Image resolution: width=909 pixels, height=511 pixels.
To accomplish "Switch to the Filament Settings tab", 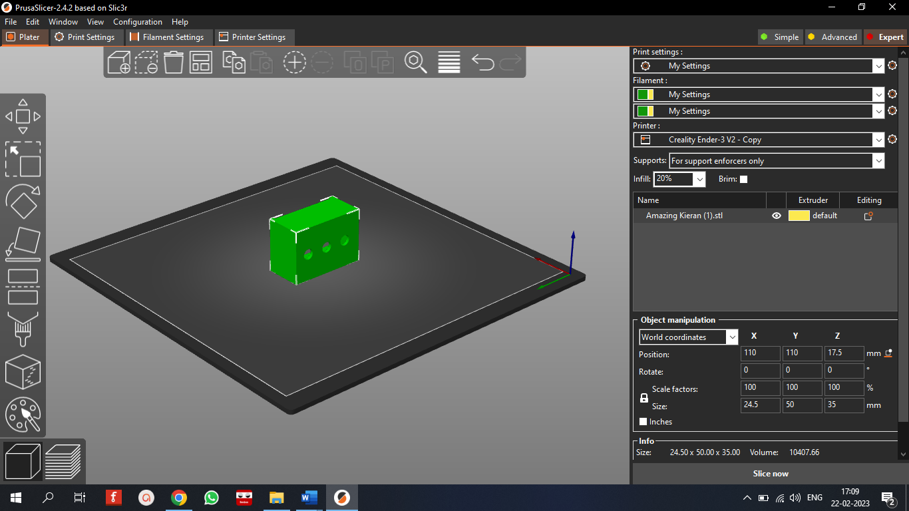I will coord(168,37).
